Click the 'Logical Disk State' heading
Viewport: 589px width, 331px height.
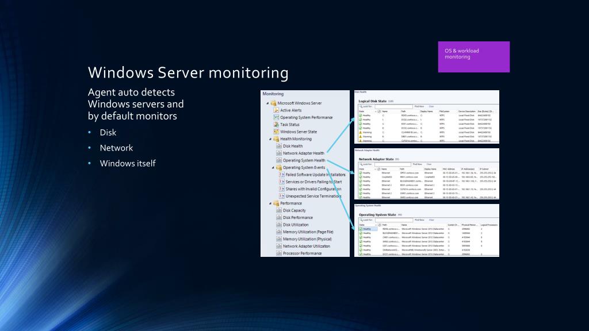372,101
